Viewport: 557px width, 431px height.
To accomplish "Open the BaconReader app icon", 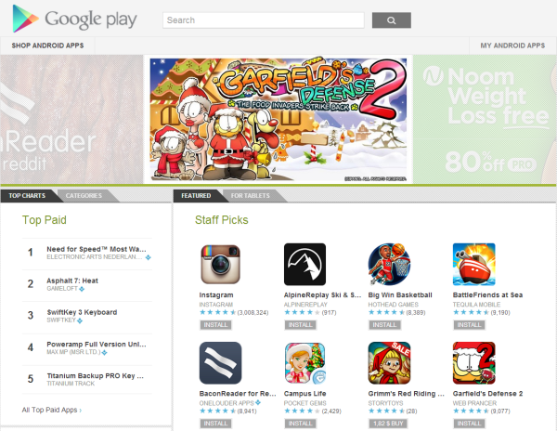I will 220,363.
